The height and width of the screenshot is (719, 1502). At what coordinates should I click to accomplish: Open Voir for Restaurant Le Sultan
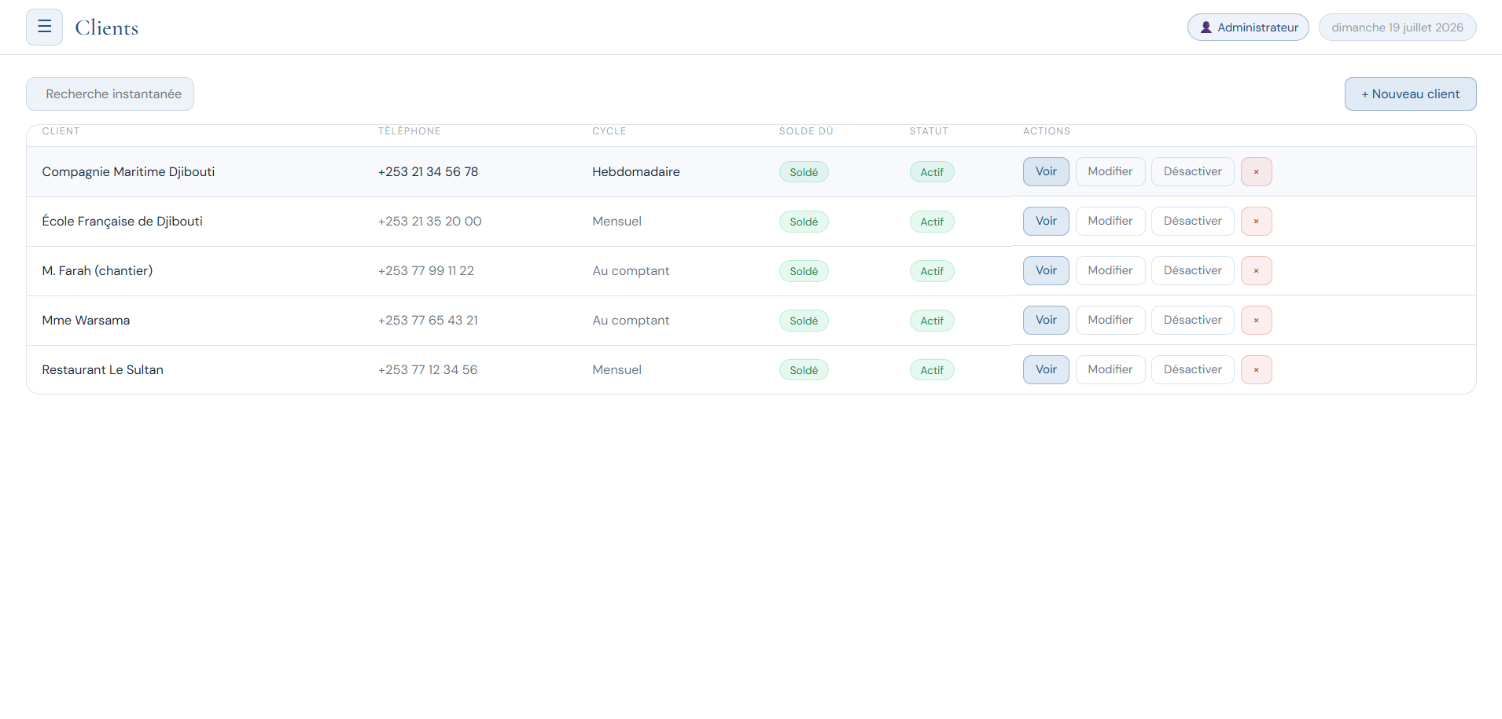point(1046,369)
